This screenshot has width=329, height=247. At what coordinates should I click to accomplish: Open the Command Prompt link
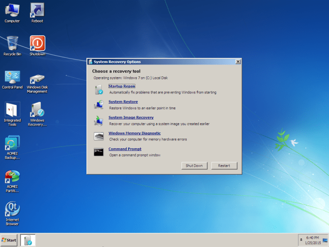(x=125, y=149)
